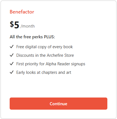Click the $5 price amount
Image resolution: width=117 pixels, height=119 pixels.
[14, 25]
